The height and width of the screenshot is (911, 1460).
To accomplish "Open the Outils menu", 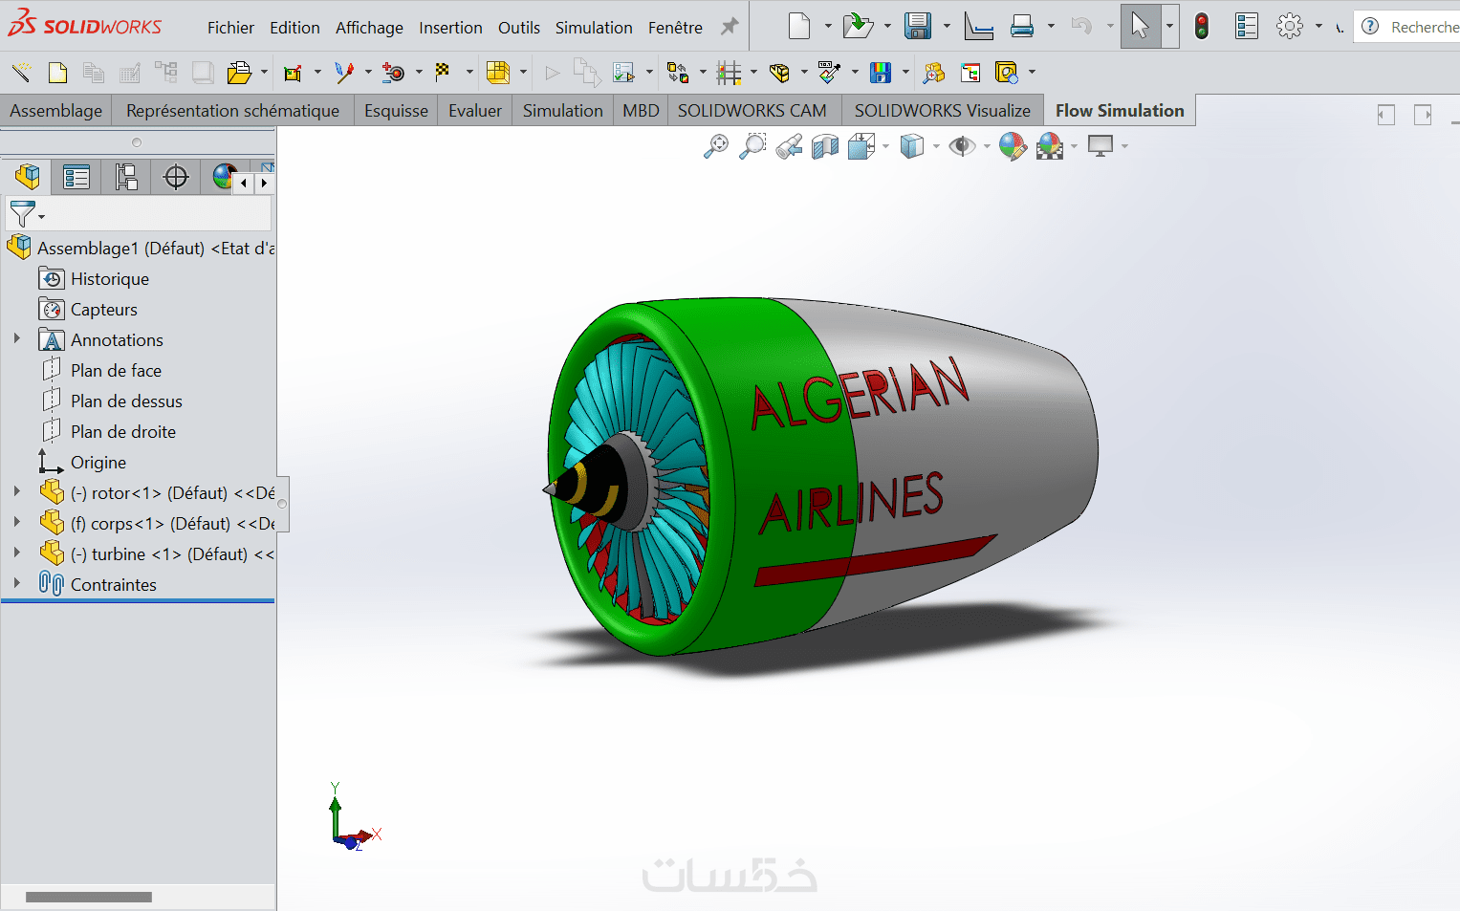I will [519, 28].
